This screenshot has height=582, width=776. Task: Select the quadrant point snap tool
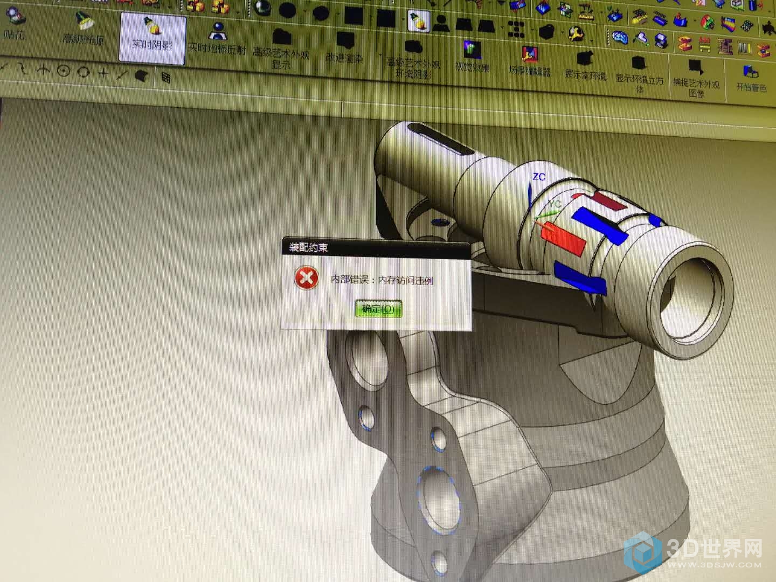[43, 70]
